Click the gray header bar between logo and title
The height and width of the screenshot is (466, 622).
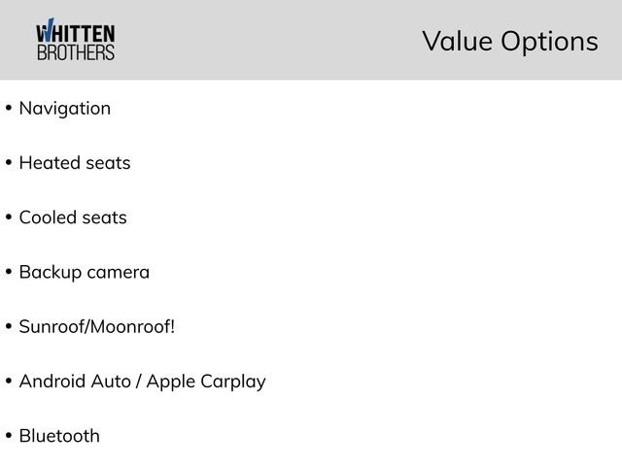coord(272,41)
